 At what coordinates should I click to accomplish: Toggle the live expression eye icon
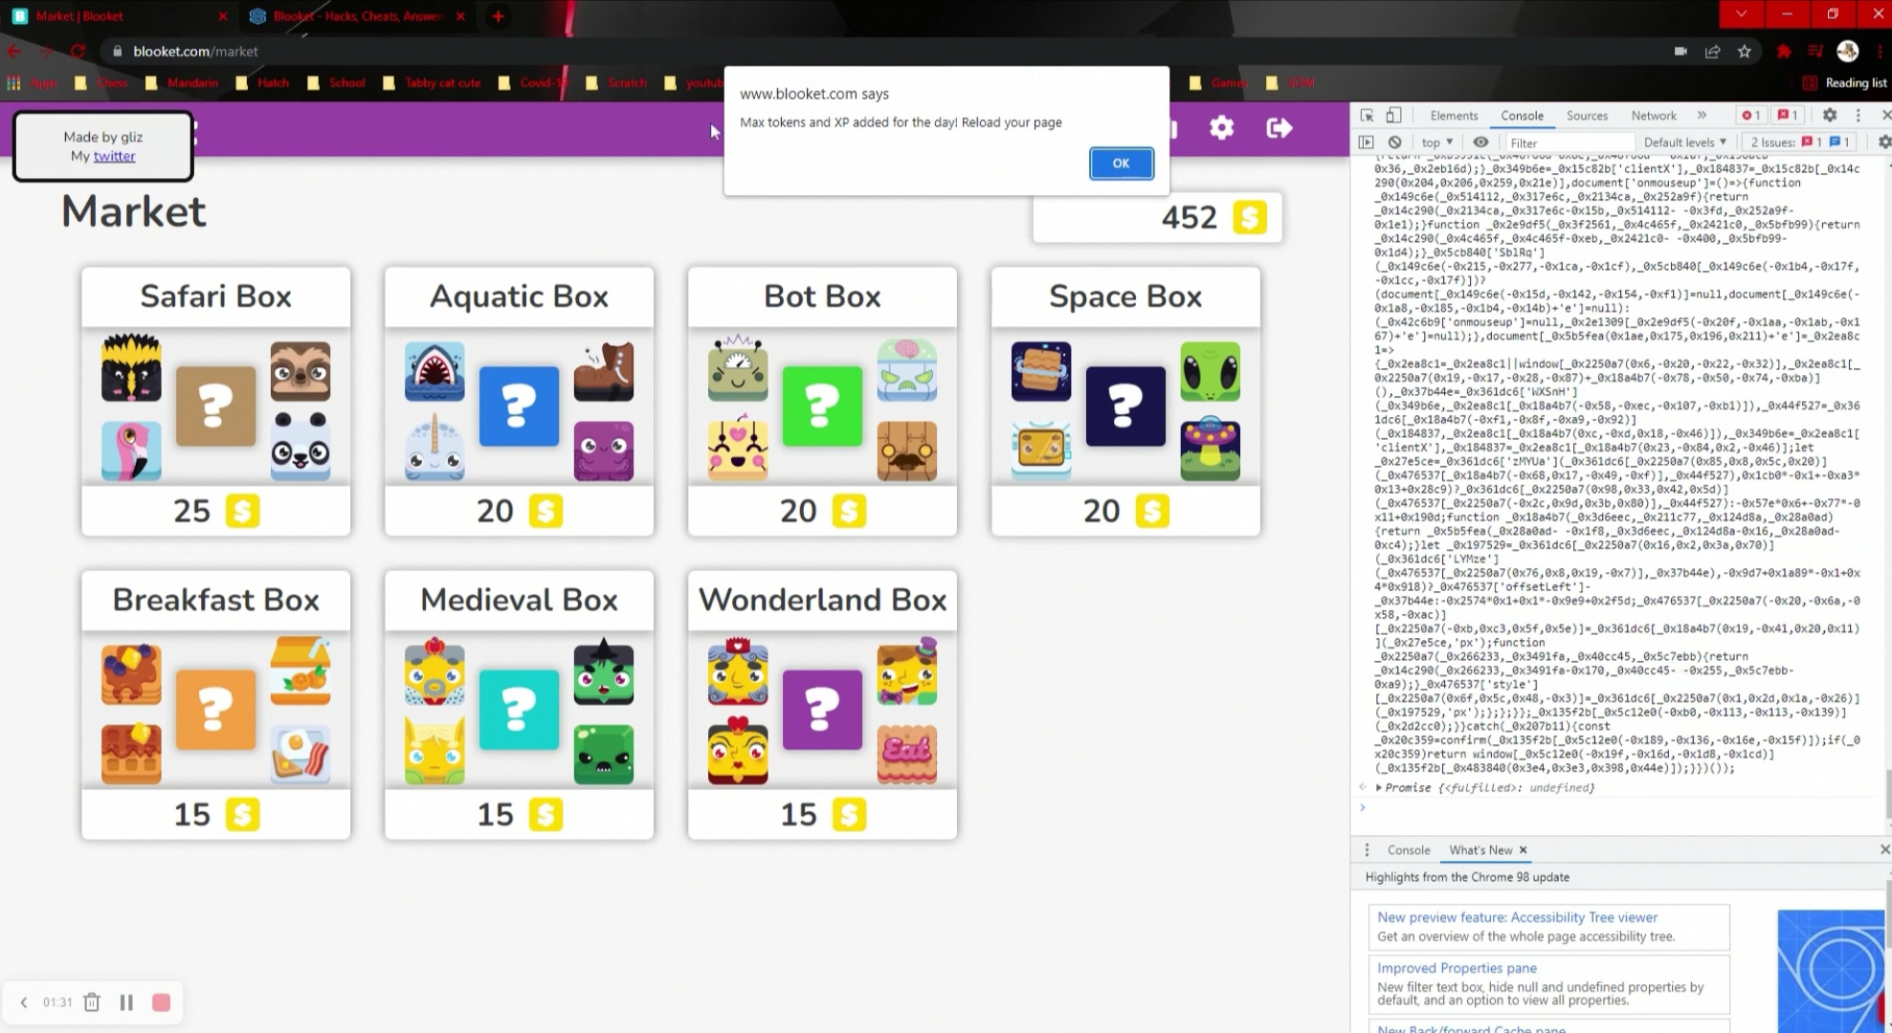click(x=1480, y=142)
